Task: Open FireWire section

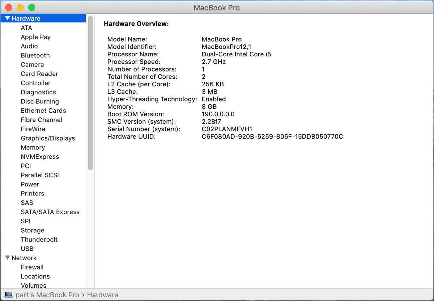Action: [x=33, y=129]
